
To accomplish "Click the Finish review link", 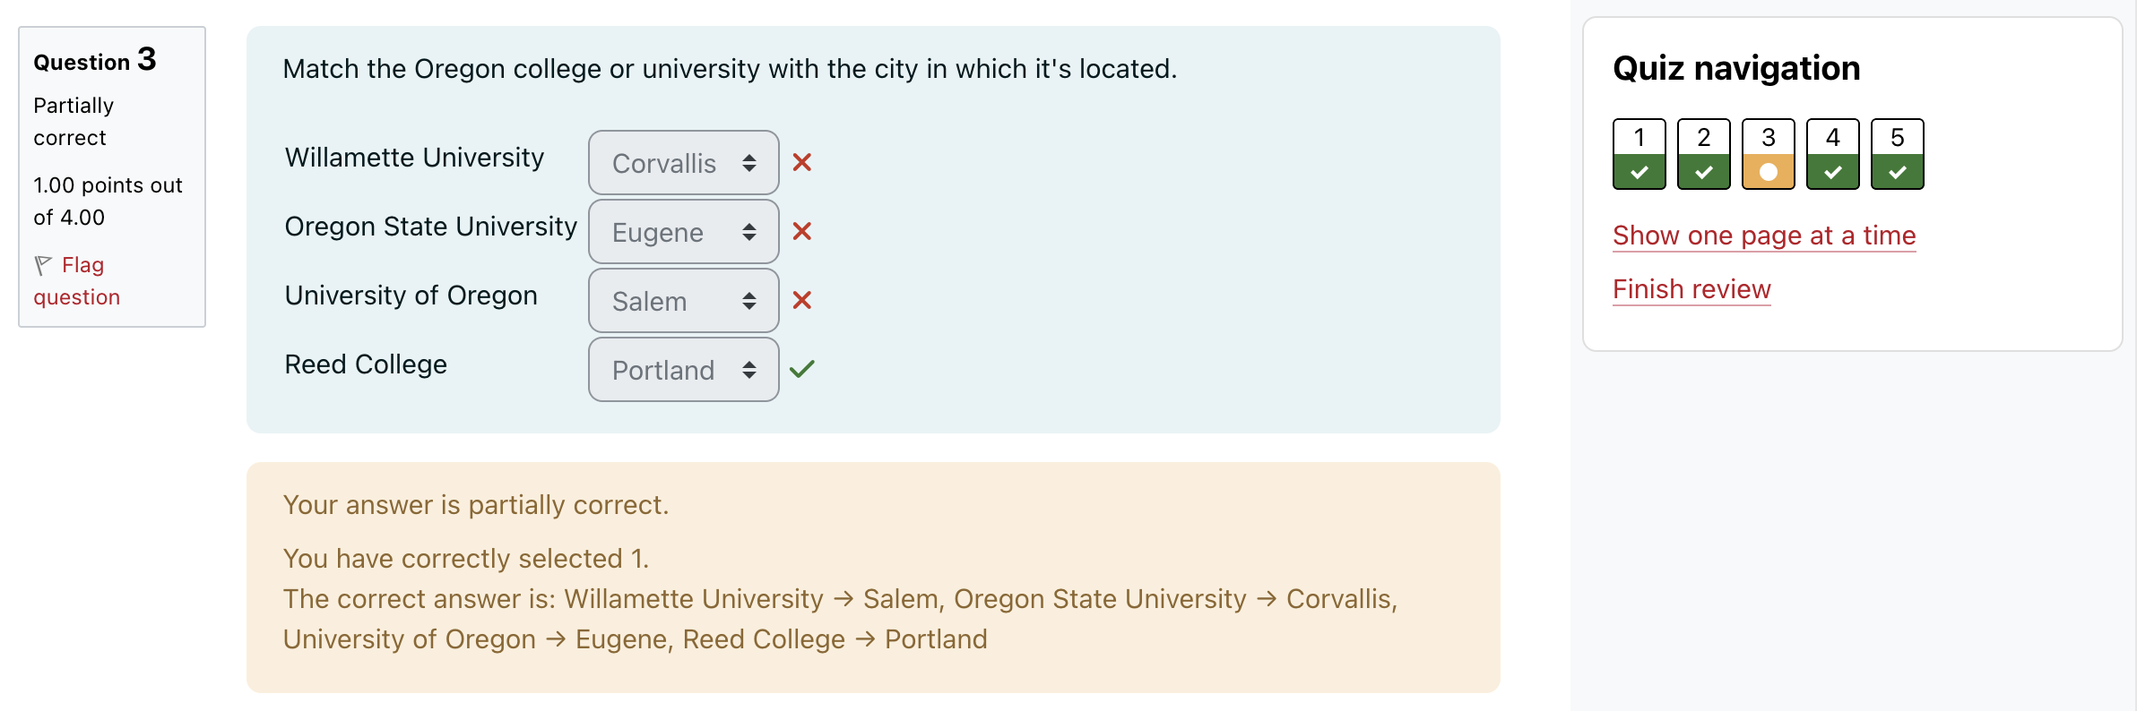I will (x=1691, y=289).
